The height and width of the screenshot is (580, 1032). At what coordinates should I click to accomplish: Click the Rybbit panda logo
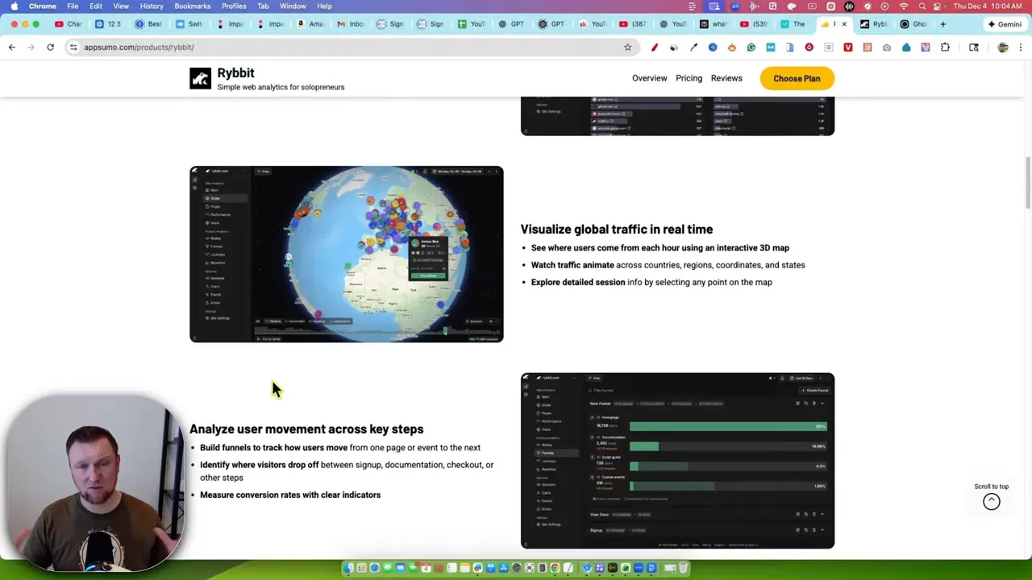coord(200,78)
